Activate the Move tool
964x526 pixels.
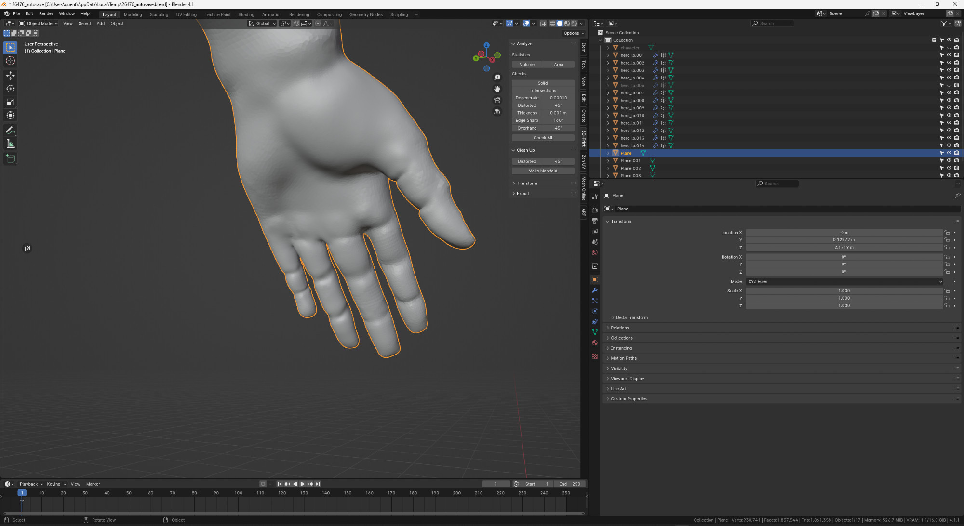[10, 76]
